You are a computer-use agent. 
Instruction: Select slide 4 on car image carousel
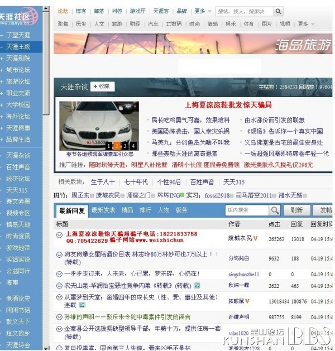(133, 146)
